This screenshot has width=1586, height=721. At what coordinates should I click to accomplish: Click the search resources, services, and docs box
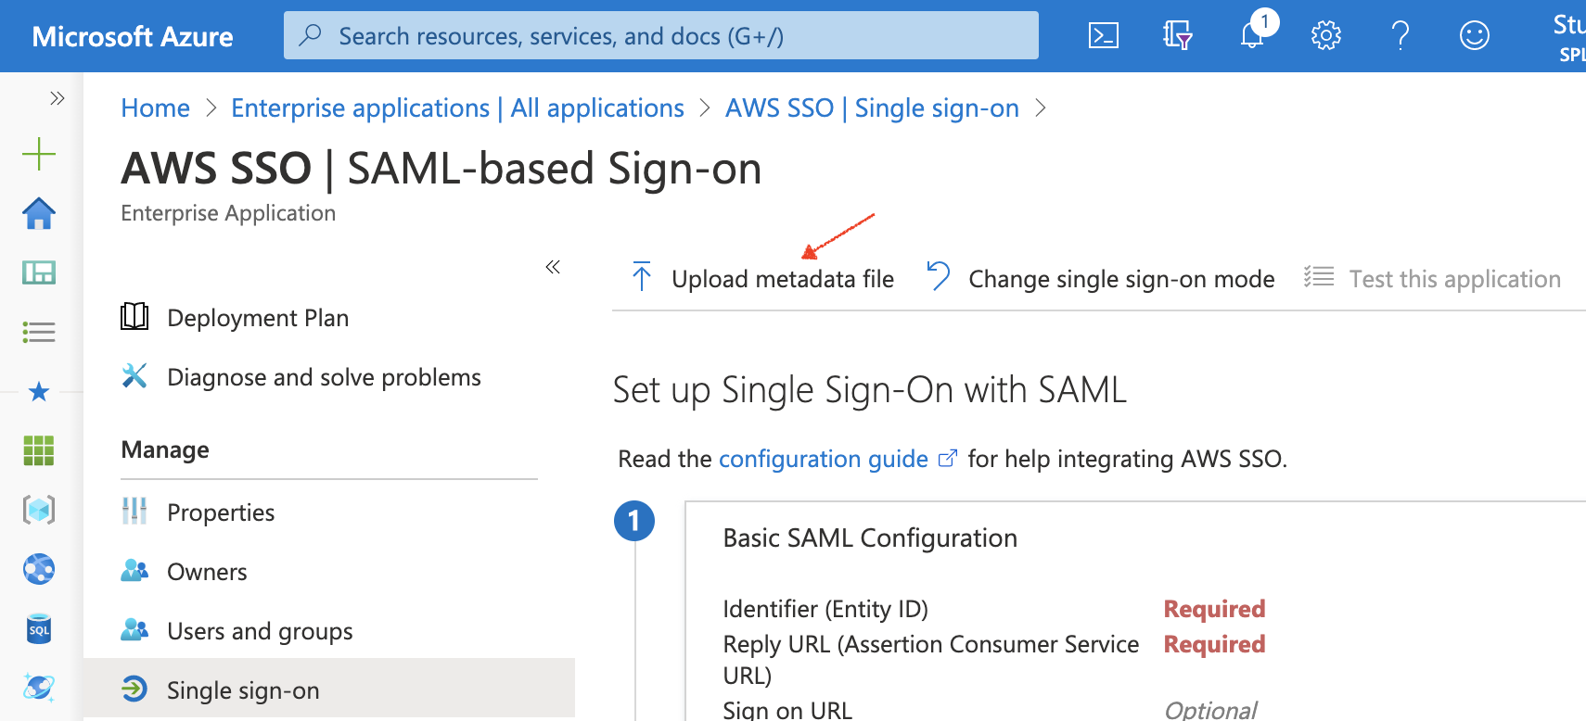661,36
